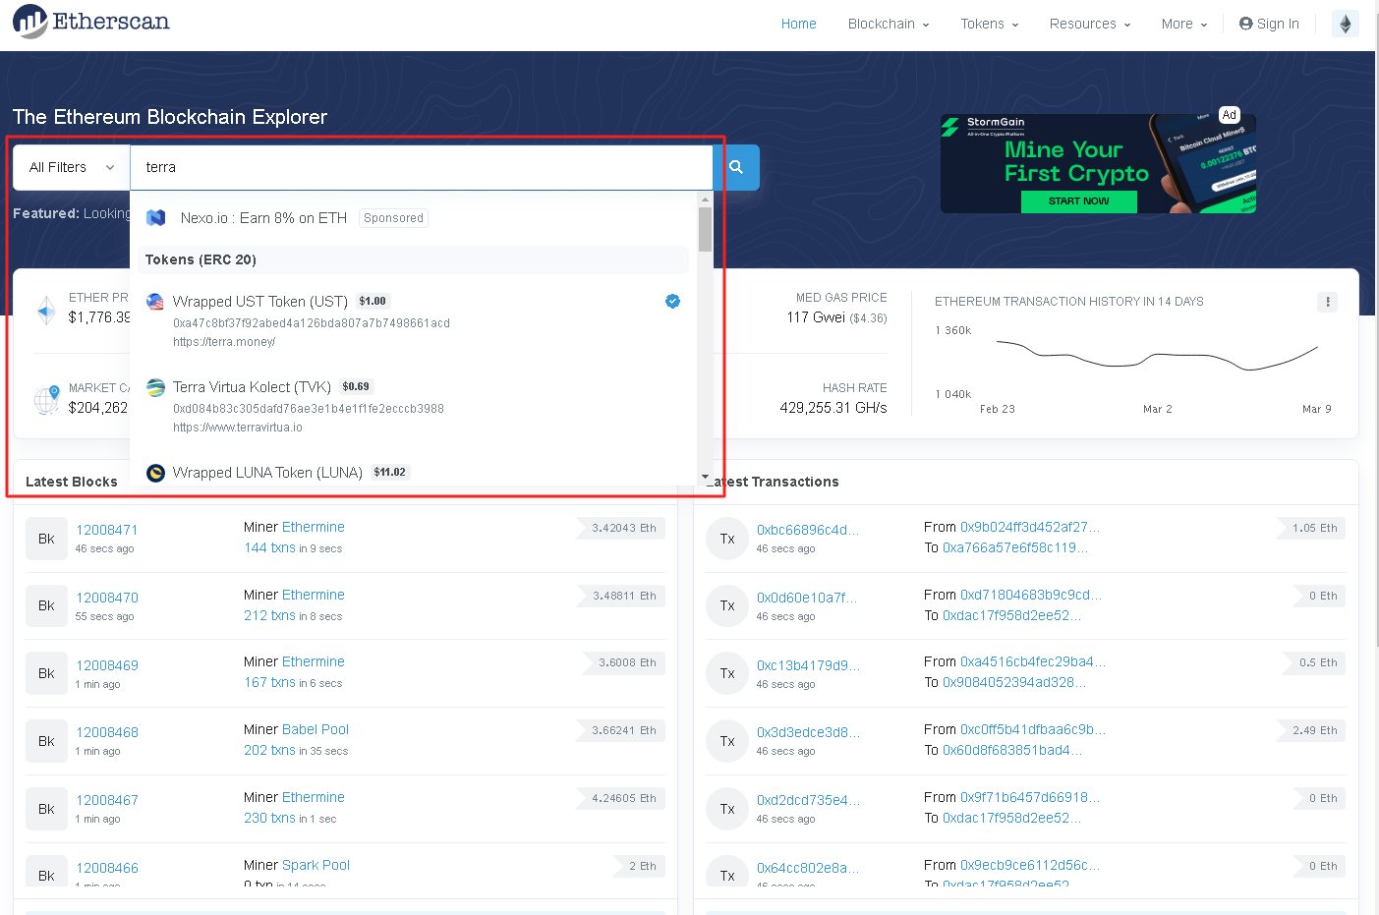Expand the Resources menu

(1090, 24)
